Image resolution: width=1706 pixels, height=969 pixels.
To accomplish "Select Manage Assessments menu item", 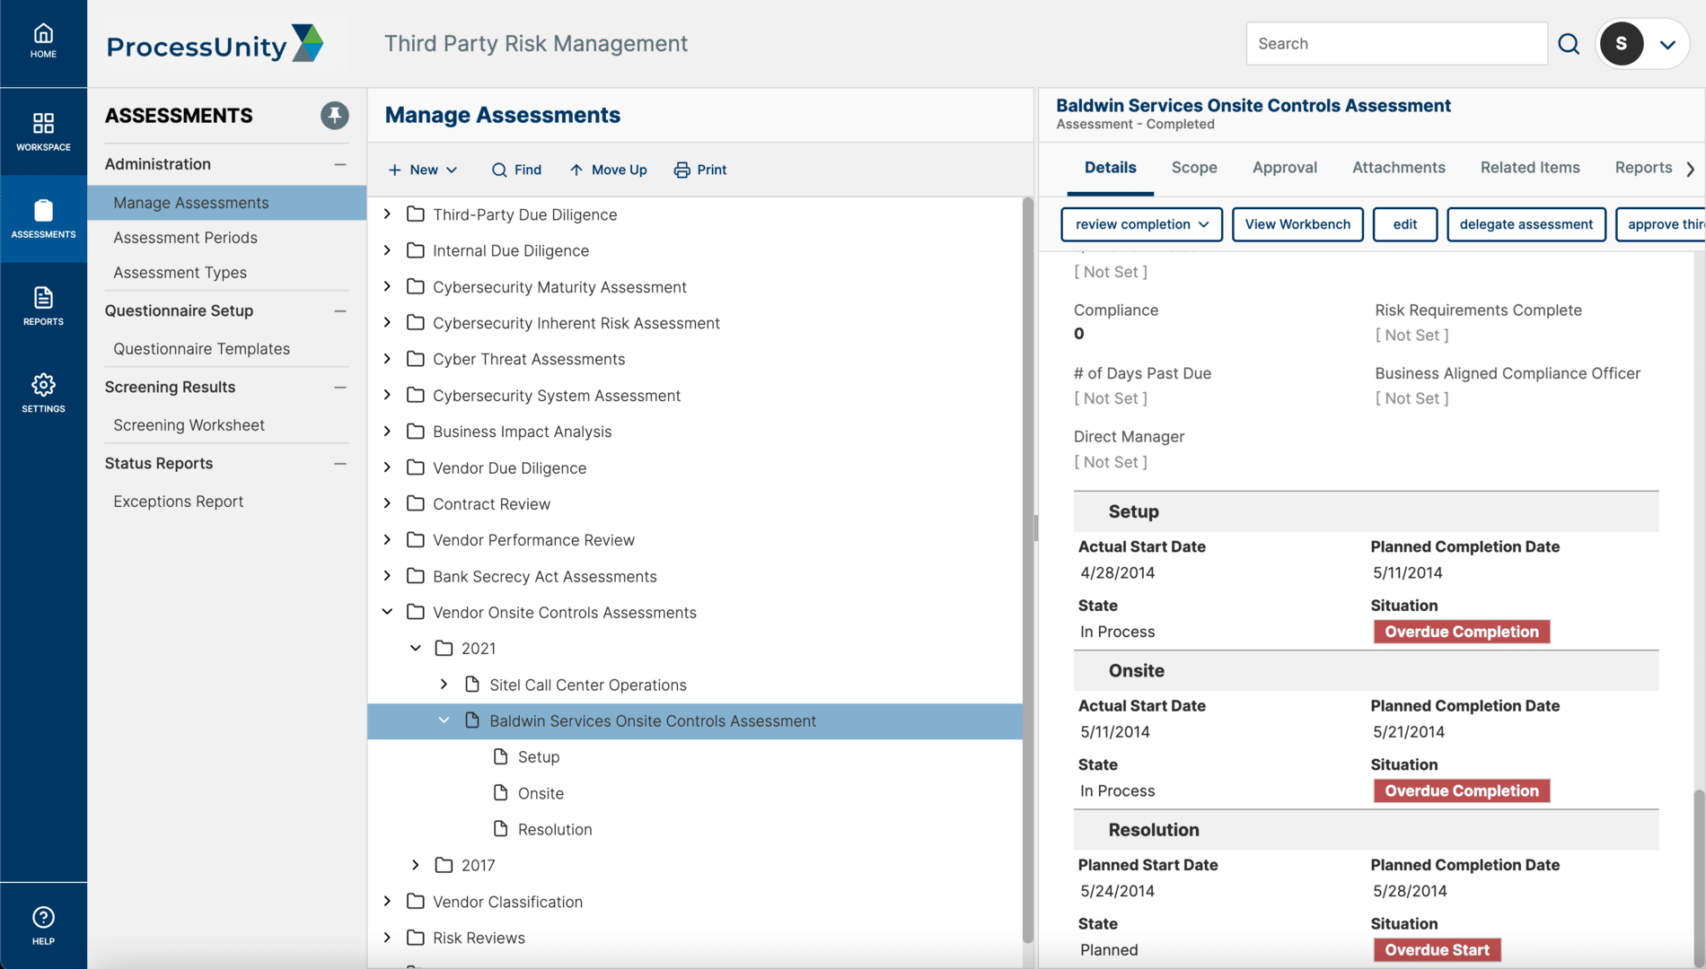I will coord(227,203).
